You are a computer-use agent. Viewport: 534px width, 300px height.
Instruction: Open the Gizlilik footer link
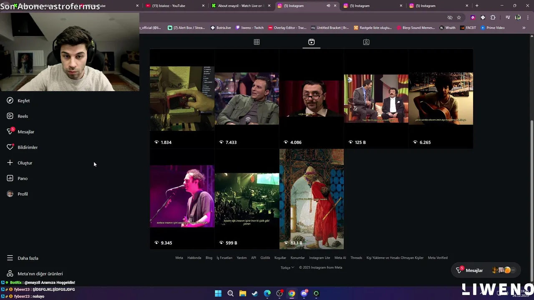[265, 257]
